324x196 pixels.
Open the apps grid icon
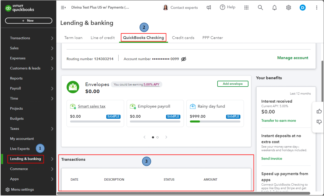click(x=246, y=8)
